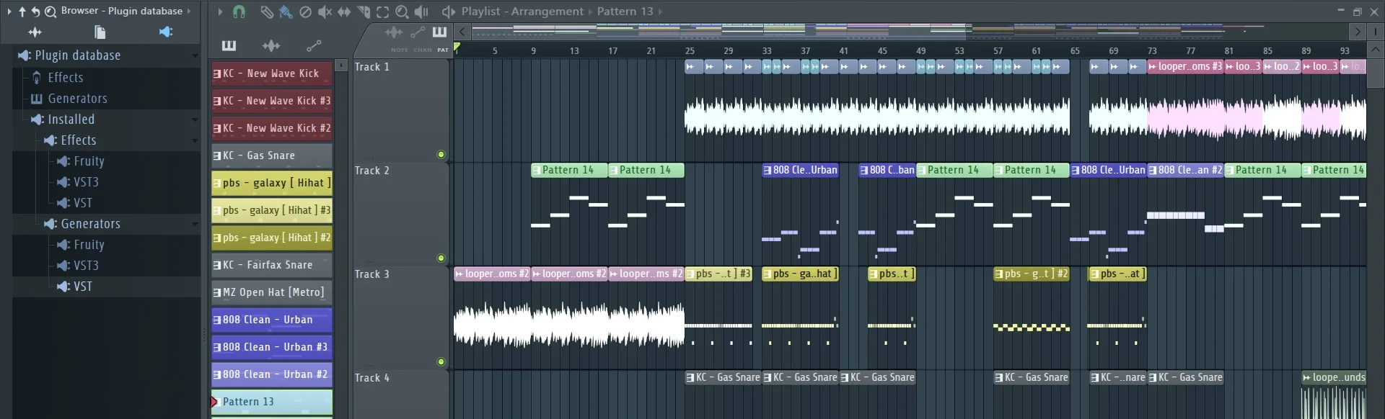Viewport: 1385px width, 419px height.
Task: Select the 808 Clean - Urban pattern
Action: tap(272, 320)
